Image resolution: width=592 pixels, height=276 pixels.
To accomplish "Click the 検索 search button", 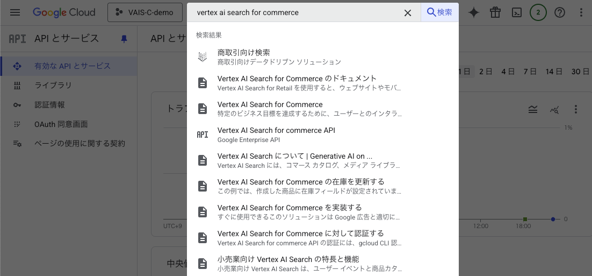I will point(439,12).
